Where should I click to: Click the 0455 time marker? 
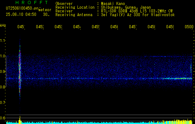[95, 27]
